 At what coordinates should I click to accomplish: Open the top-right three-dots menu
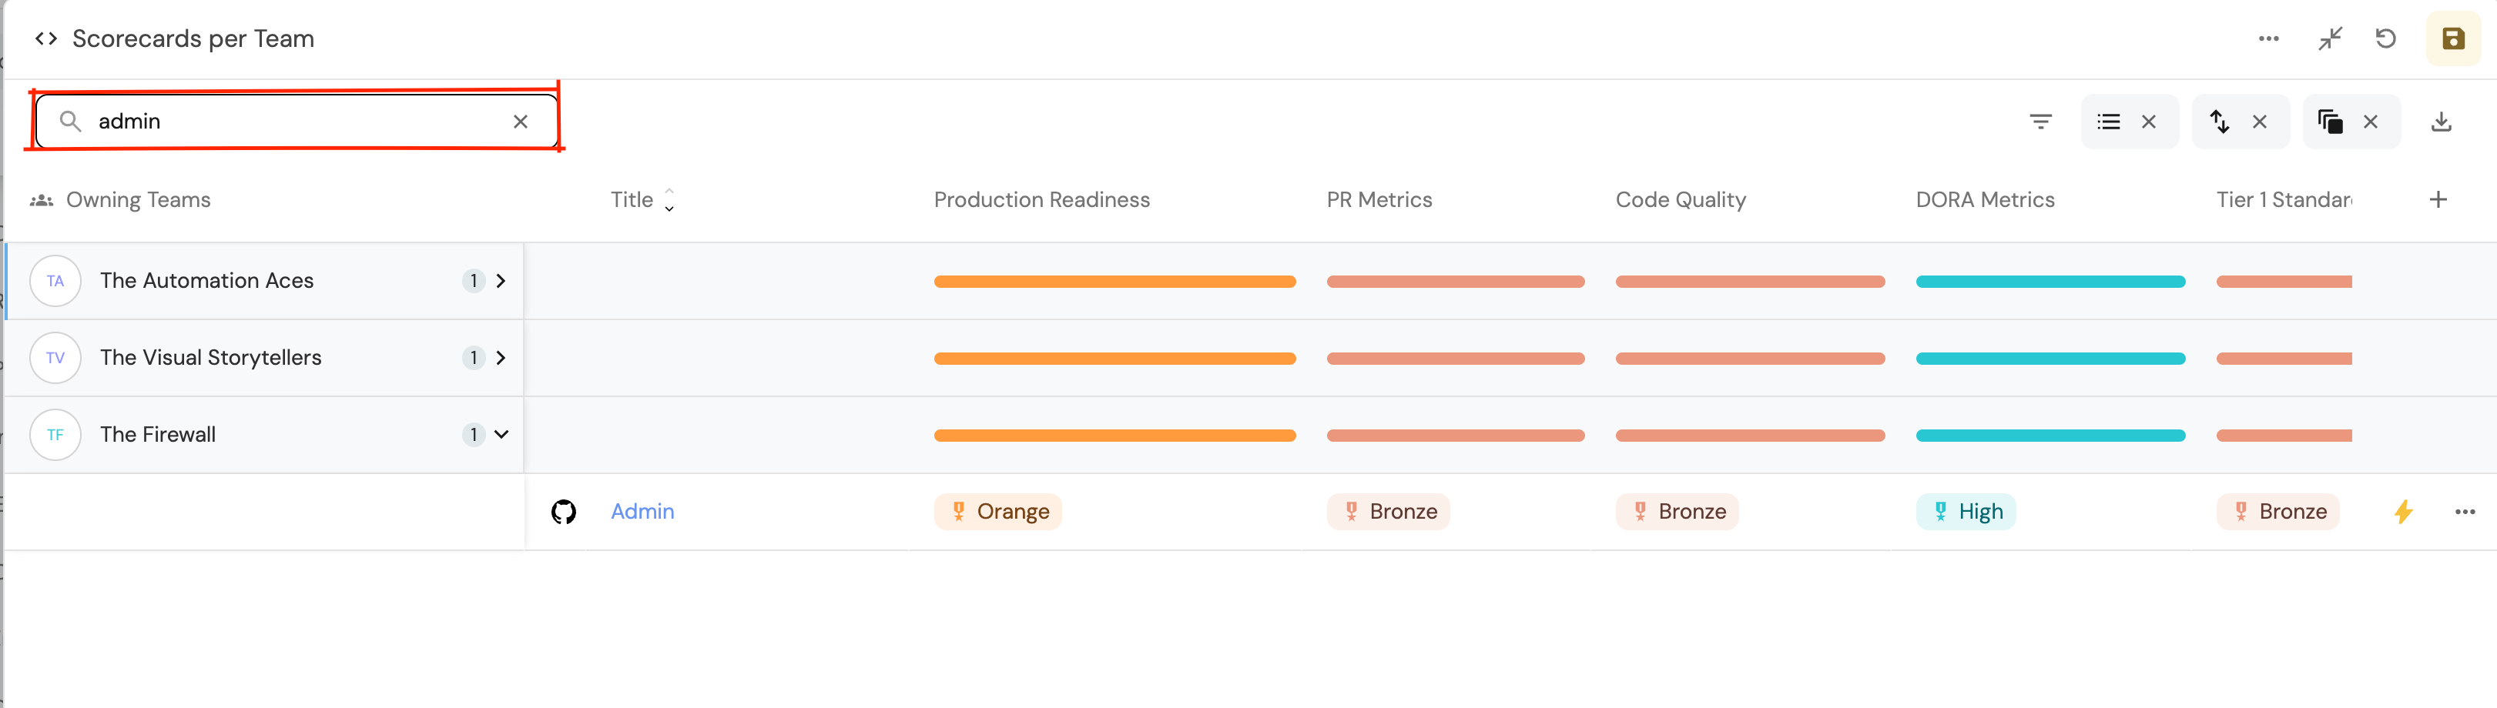tap(2268, 38)
